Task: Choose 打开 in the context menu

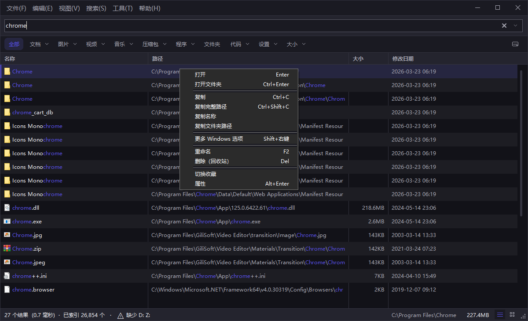Action: [x=239, y=75]
